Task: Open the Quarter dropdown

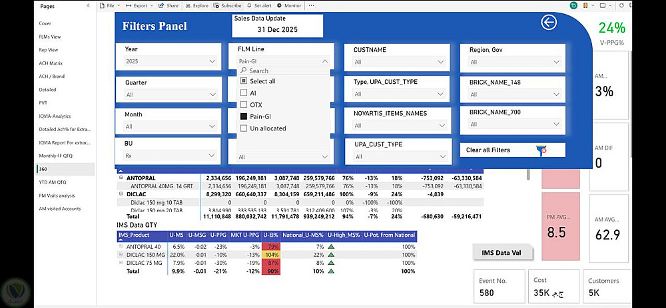Action: [170, 94]
